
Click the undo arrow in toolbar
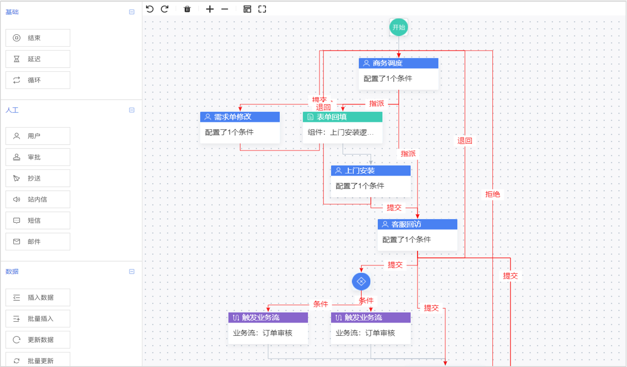tap(150, 9)
